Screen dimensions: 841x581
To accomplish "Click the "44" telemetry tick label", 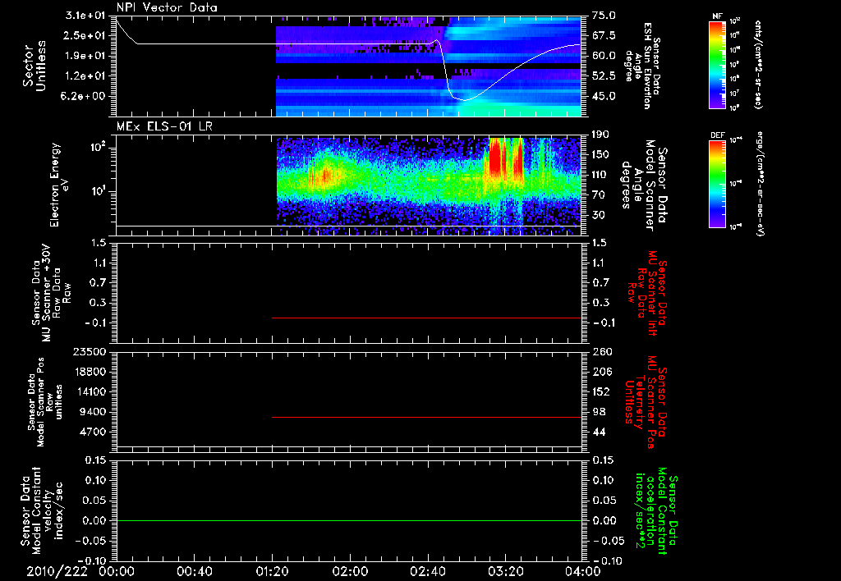I will (599, 432).
